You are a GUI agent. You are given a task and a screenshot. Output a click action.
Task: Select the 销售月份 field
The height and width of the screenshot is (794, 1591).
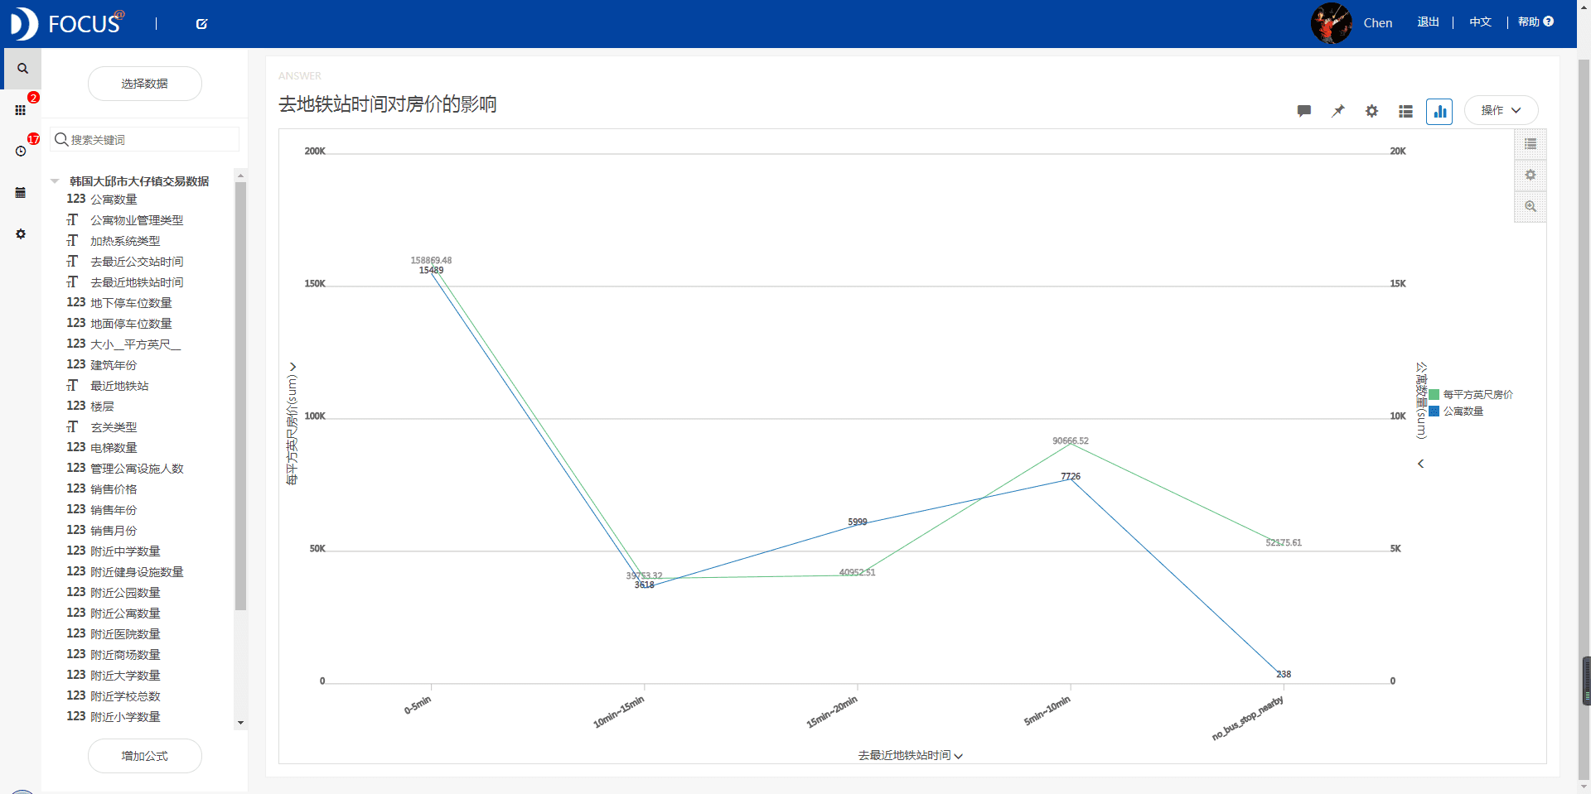click(x=114, y=531)
